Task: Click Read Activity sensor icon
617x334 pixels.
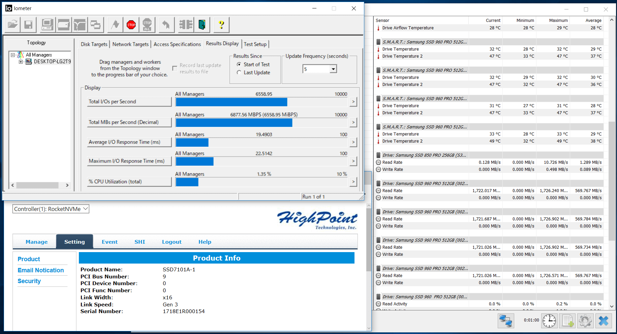Action: [x=378, y=304]
